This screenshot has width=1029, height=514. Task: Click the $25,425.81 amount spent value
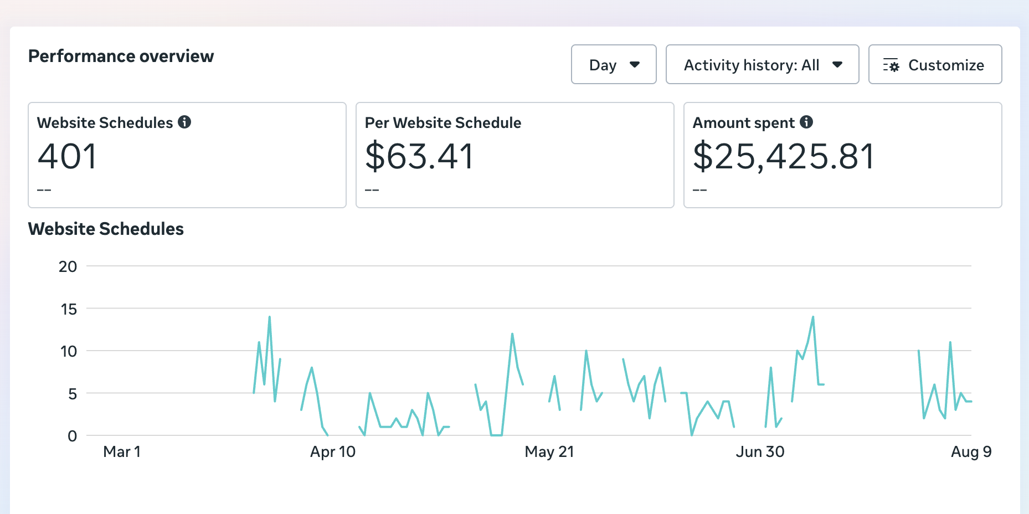(783, 157)
